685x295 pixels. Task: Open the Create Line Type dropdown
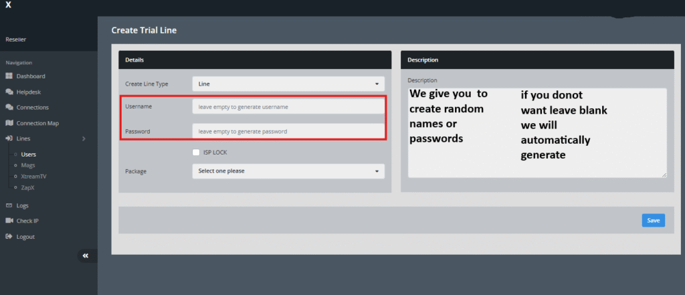coord(288,84)
